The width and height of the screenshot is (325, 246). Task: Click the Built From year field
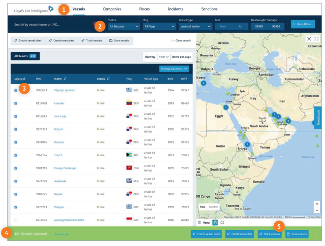coord(223,27)
